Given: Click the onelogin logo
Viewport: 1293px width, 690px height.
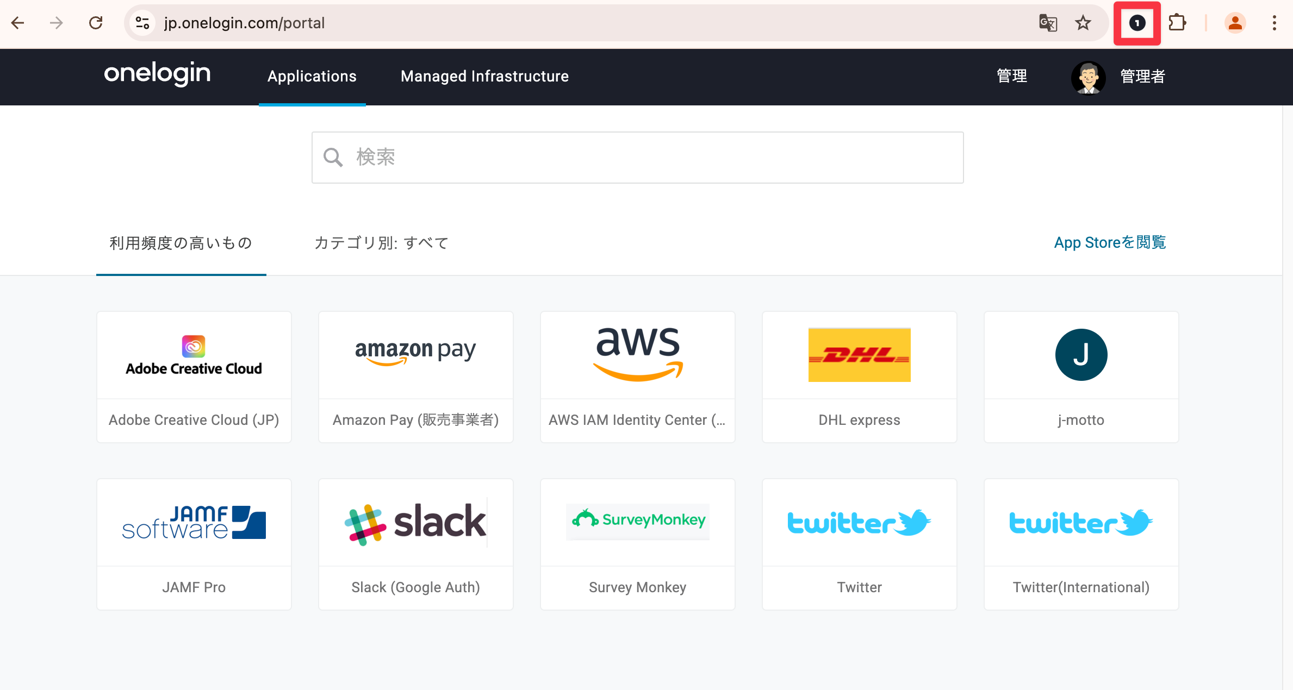Looking at the screenshot, I should click(x=157, y=74).
